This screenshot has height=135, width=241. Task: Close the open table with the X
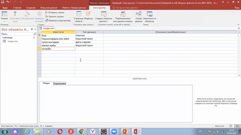(239, 28)
